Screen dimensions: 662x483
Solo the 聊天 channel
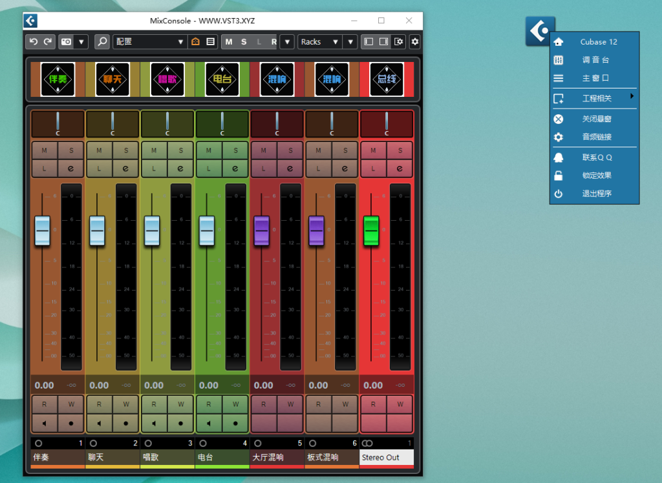click(x=125, y=150)
